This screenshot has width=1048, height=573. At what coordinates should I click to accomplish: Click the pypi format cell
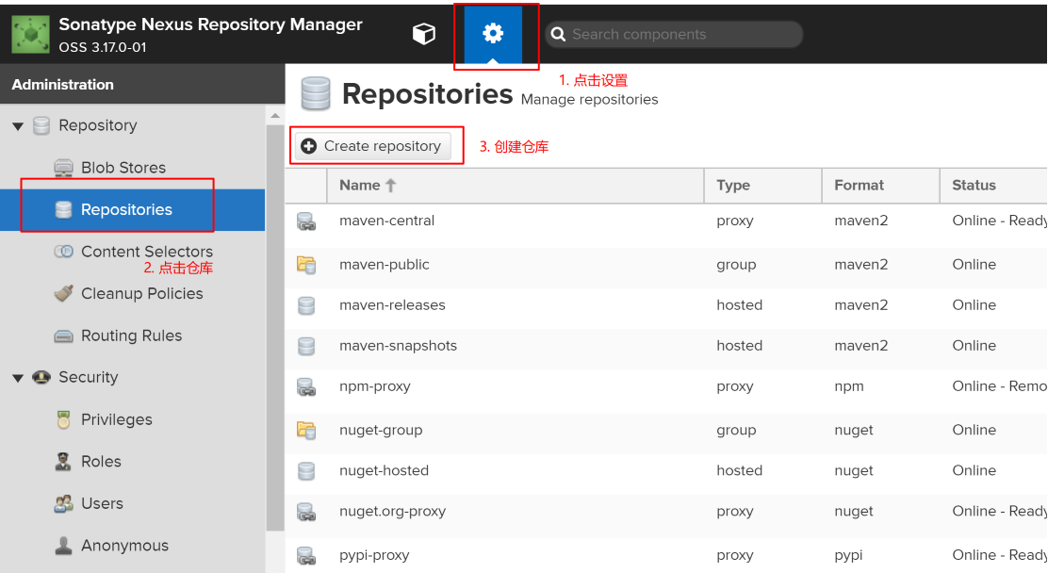tap(848, 556)
